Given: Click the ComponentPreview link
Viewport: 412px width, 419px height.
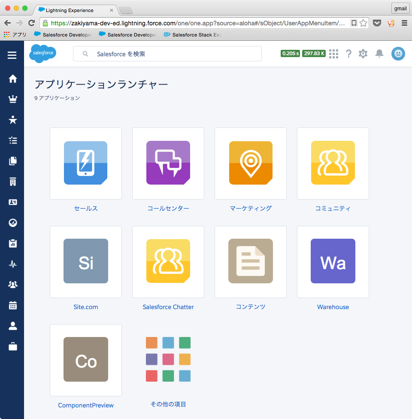Looking at the screenshot, I should [86, 405].
